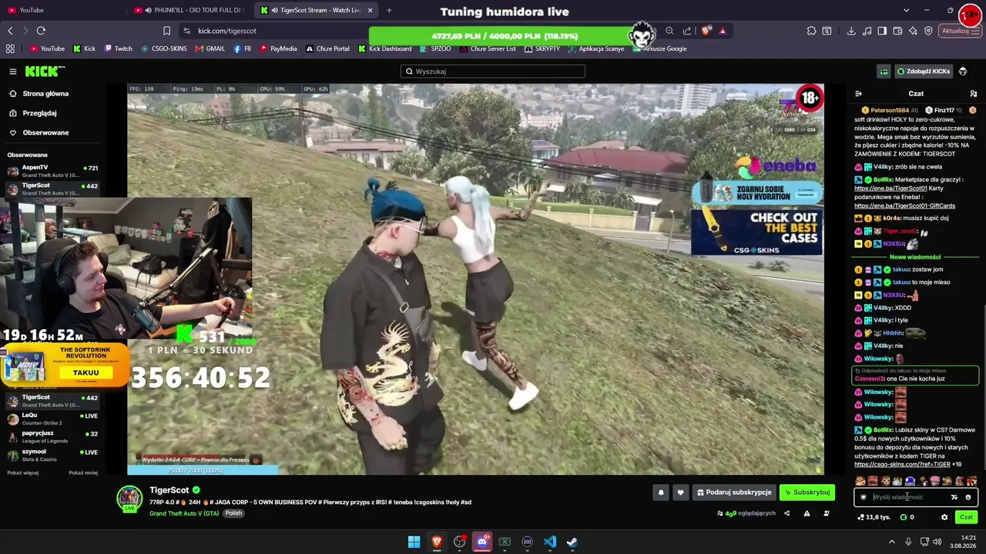Toggle the chat identity badge icon

[863, 497]
